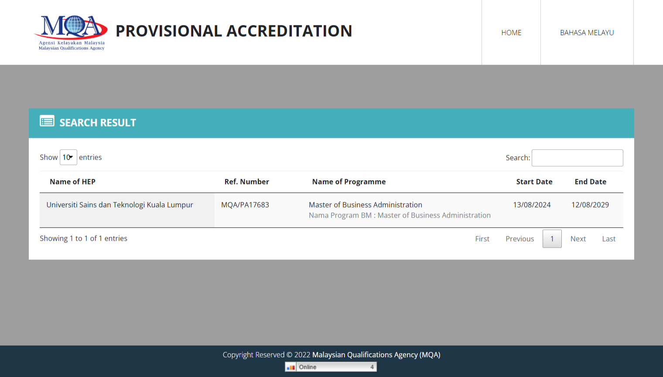
Task: Switch language via BAHASA MELAYU
Action: (x=587, y=33)
